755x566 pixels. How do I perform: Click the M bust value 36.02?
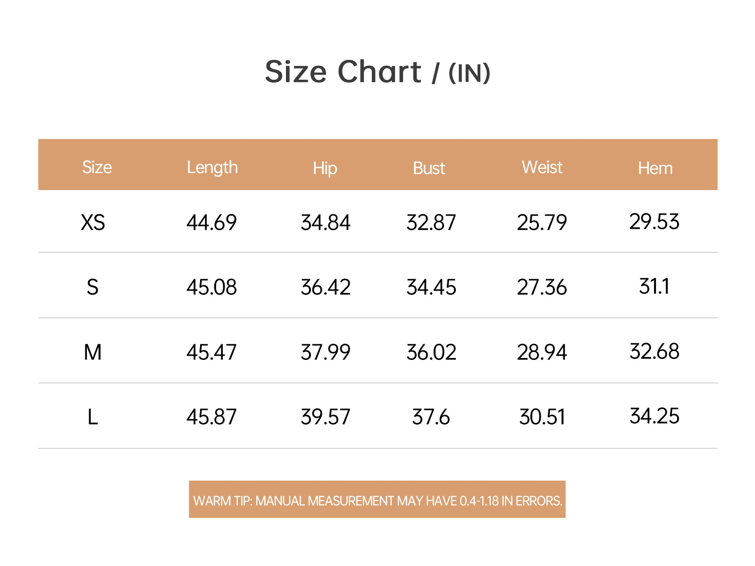click(x=431, y=352)
